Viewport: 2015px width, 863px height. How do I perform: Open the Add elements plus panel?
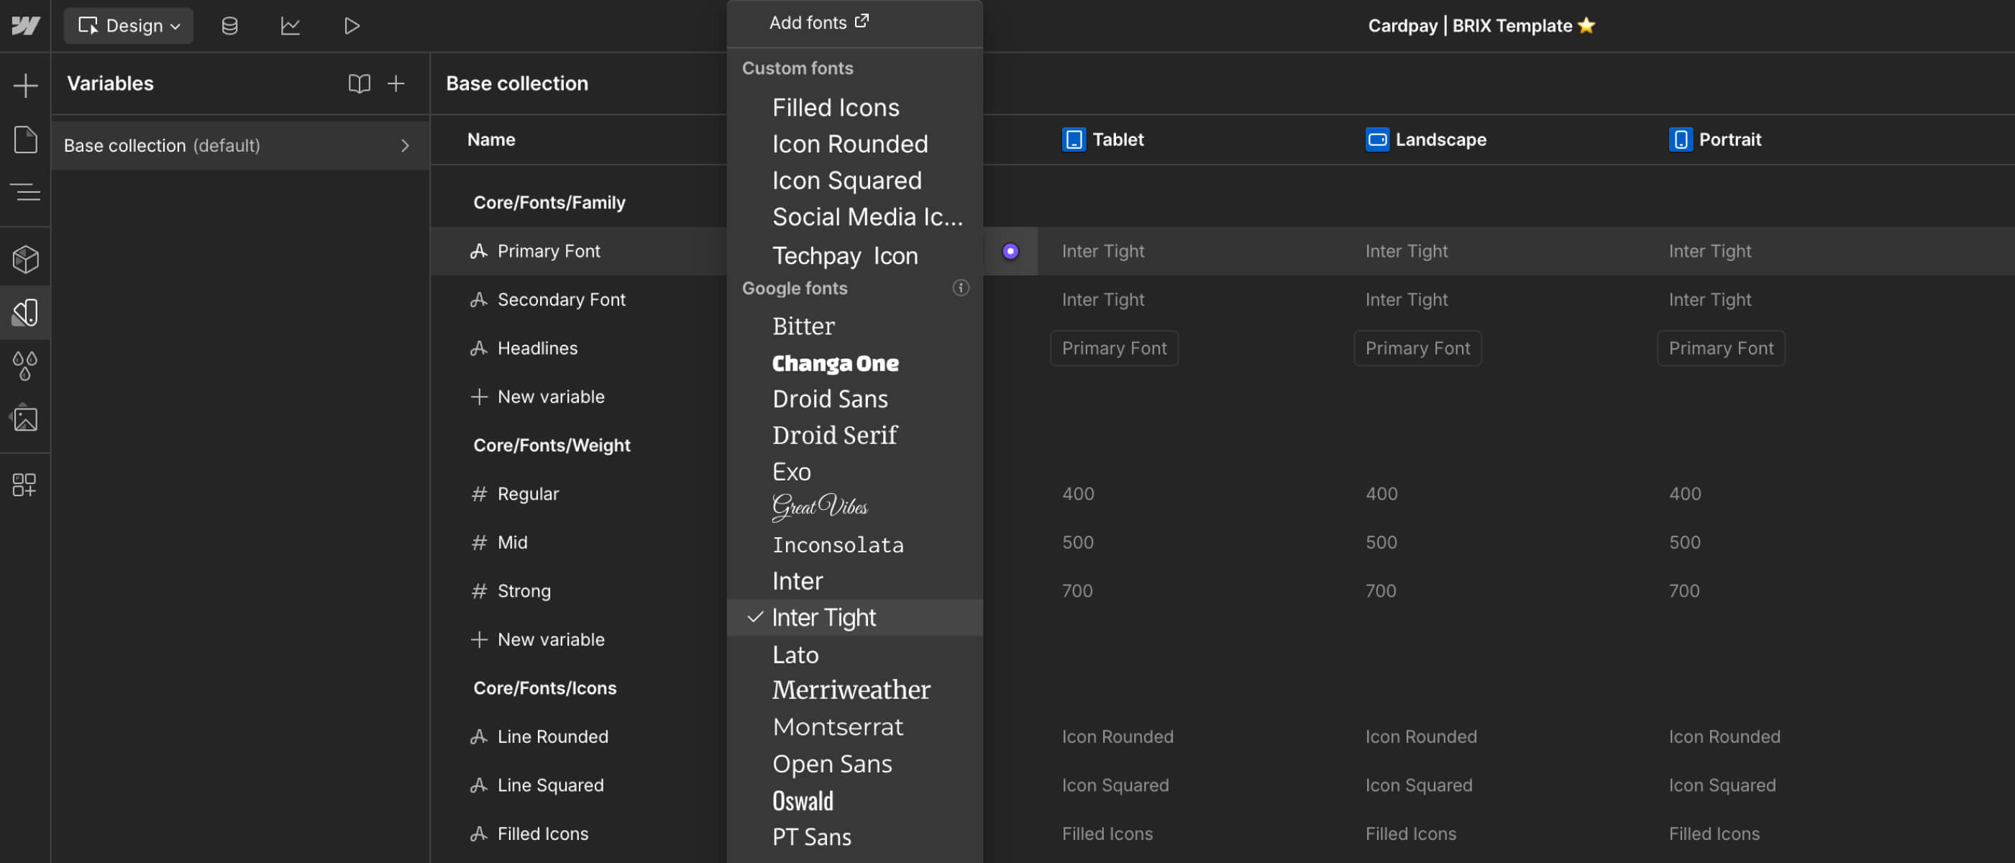click(x=25, y=84)
